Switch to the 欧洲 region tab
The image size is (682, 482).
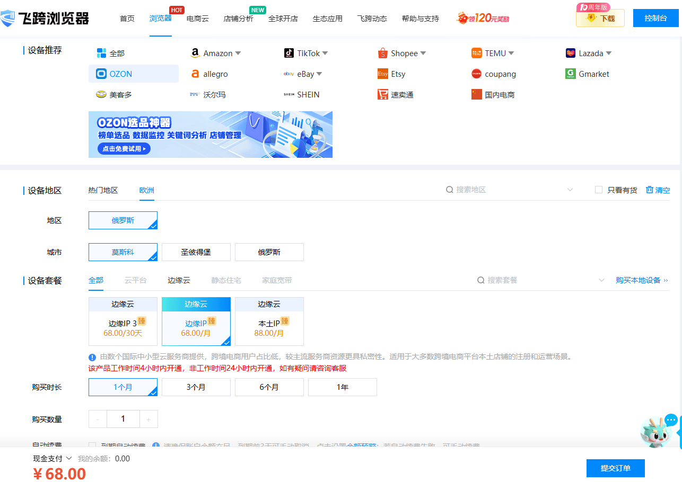click(146, 190)
